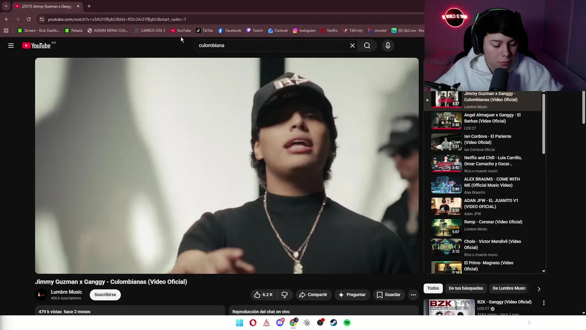Play El Primo- Magneto playlist item
586x330 pixels.
click(483, 267)
